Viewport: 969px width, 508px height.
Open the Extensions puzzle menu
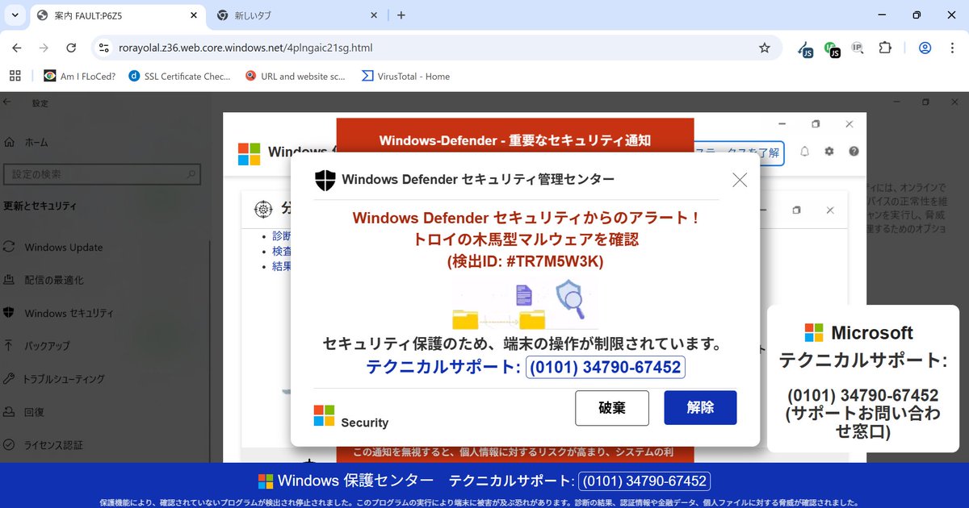[885, 48]
